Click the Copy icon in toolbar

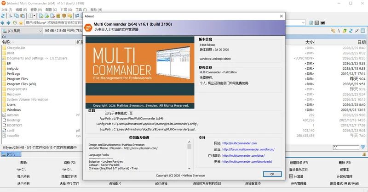[17, 16]
